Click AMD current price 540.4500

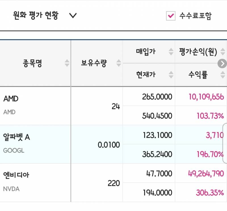[x=157, y=116]
